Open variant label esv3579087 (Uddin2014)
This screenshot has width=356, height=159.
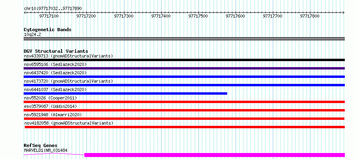click(x=50, y=106)
